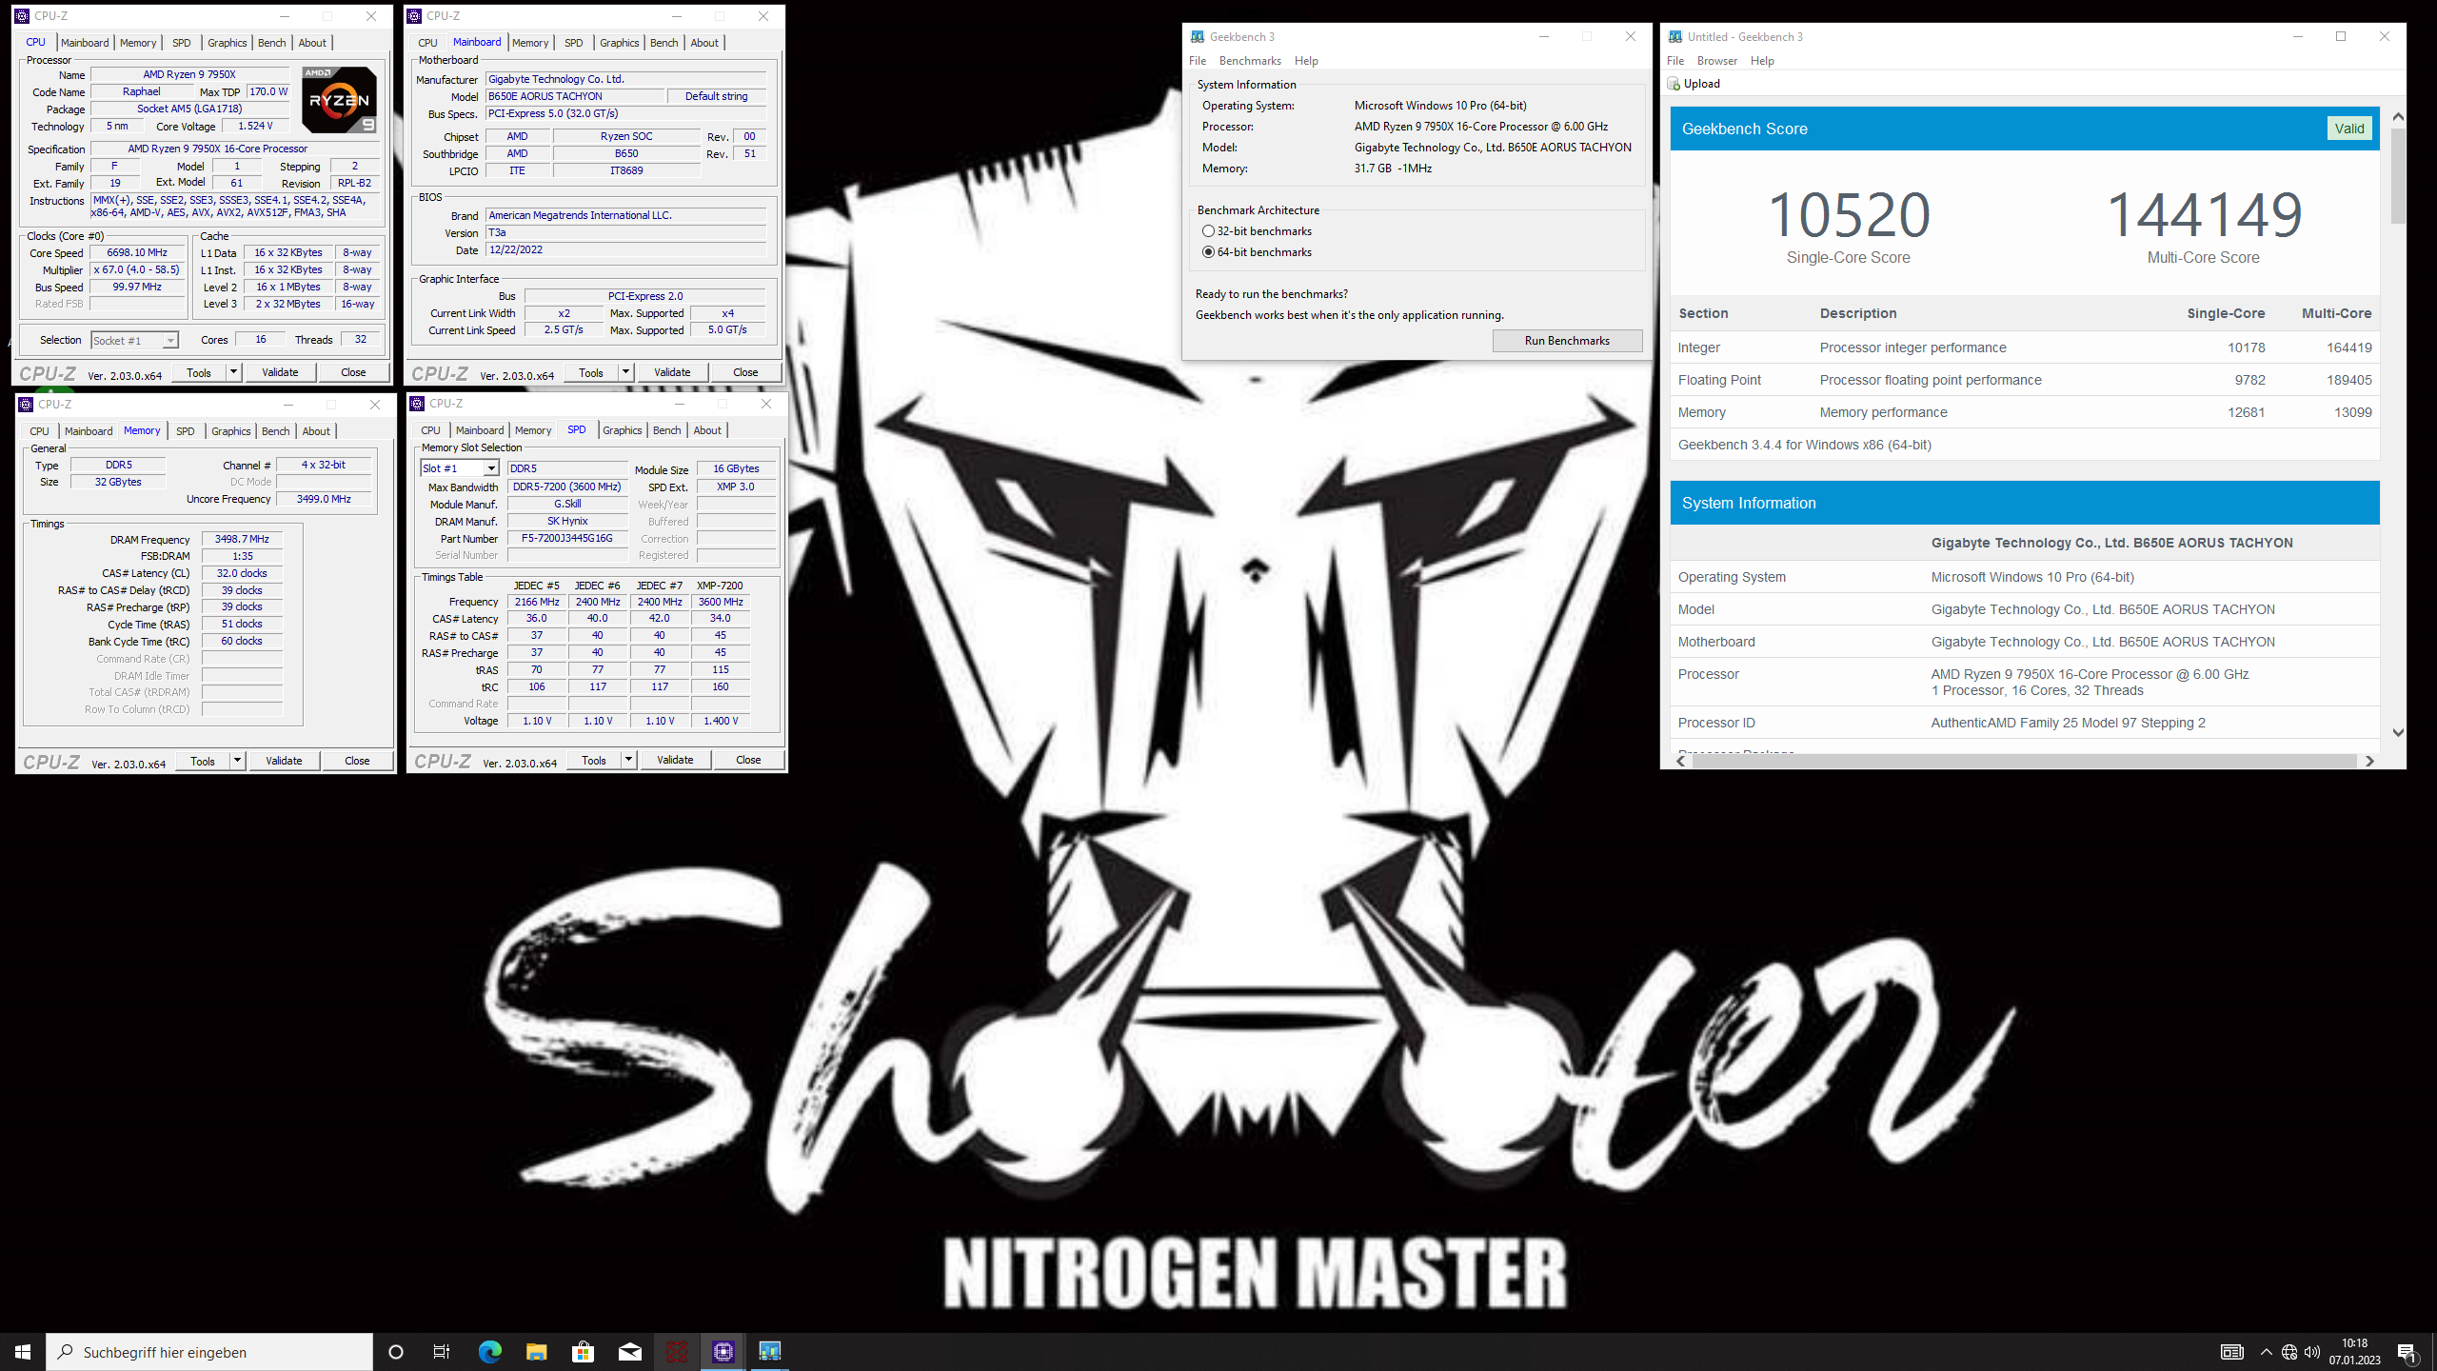Open Help menu in Geekbench 3 launcher
Image resolution: width=2437 pixels, height=1371 pixels.
click(1306, 61)
